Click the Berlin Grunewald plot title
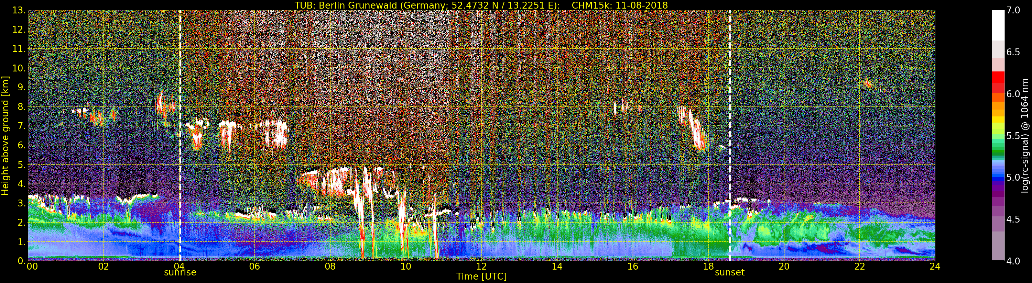This screenshot has height=283, width=1032. [481, 5]
